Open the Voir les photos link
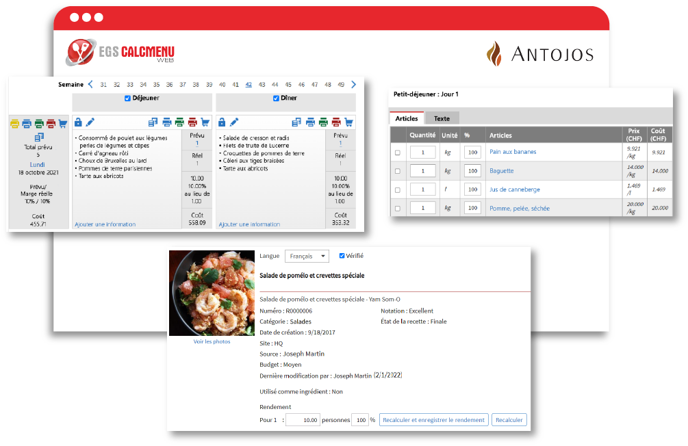This screenshot has height=446, width=688. click(212, 341)
